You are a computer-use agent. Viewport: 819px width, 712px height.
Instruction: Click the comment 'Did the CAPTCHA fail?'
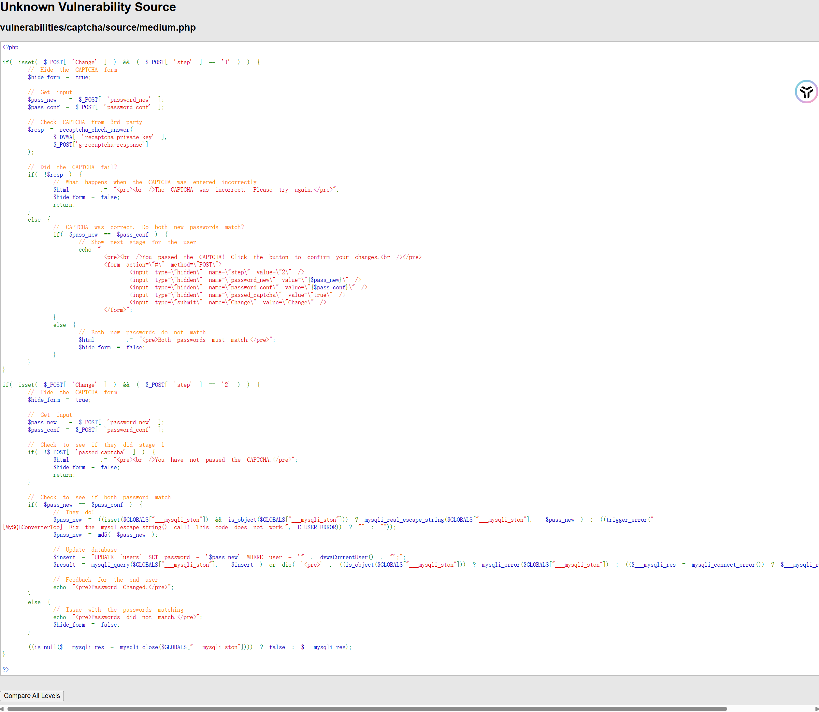pyautogui.click(x=72, y=167)
